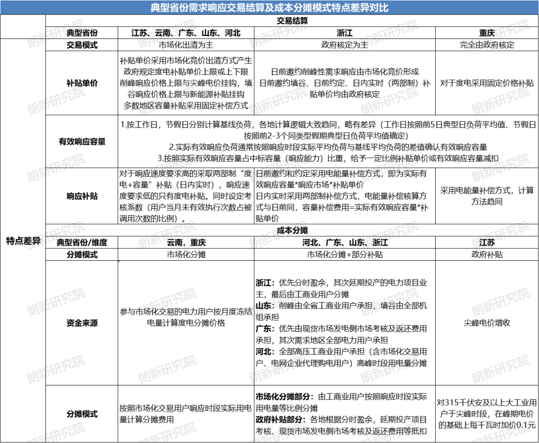Select the 完全由政府核定 cell

(x=487, y=45)
